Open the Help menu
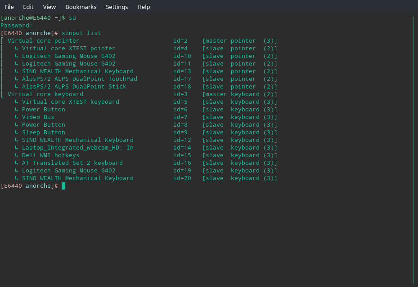Image resolution: width=418 pixels, height=287 pixels. (144, 7)
